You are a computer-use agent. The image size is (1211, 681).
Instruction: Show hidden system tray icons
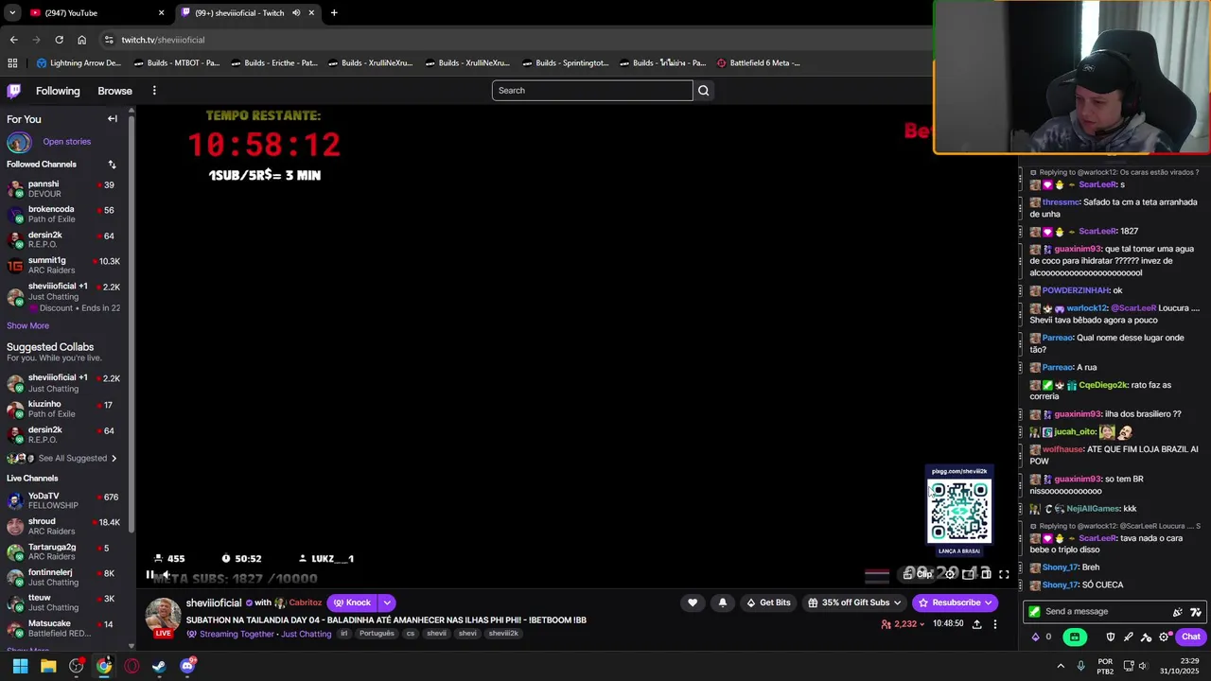(x=1059, y=666)
